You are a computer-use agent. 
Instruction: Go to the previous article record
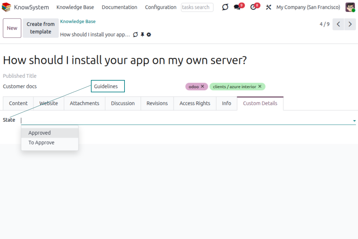click(x=338, y=24)
